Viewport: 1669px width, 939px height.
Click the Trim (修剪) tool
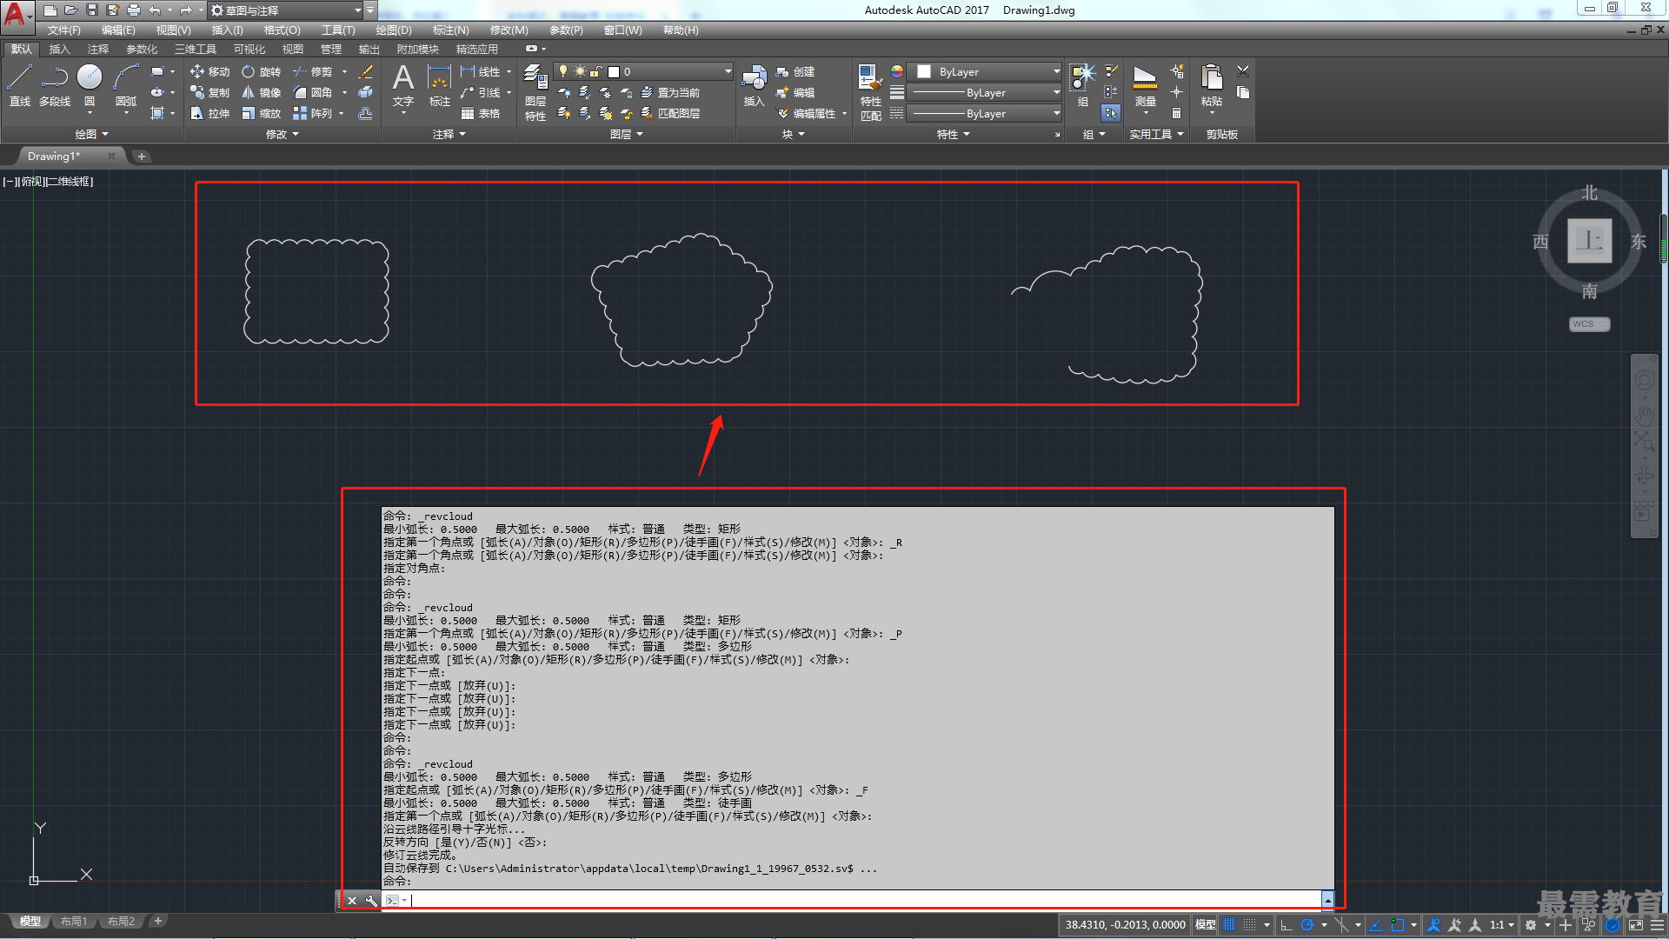(x=313, y=71)
